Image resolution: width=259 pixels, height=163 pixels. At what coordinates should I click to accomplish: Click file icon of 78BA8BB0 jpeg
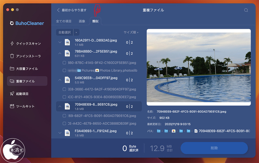pos(67,54)
